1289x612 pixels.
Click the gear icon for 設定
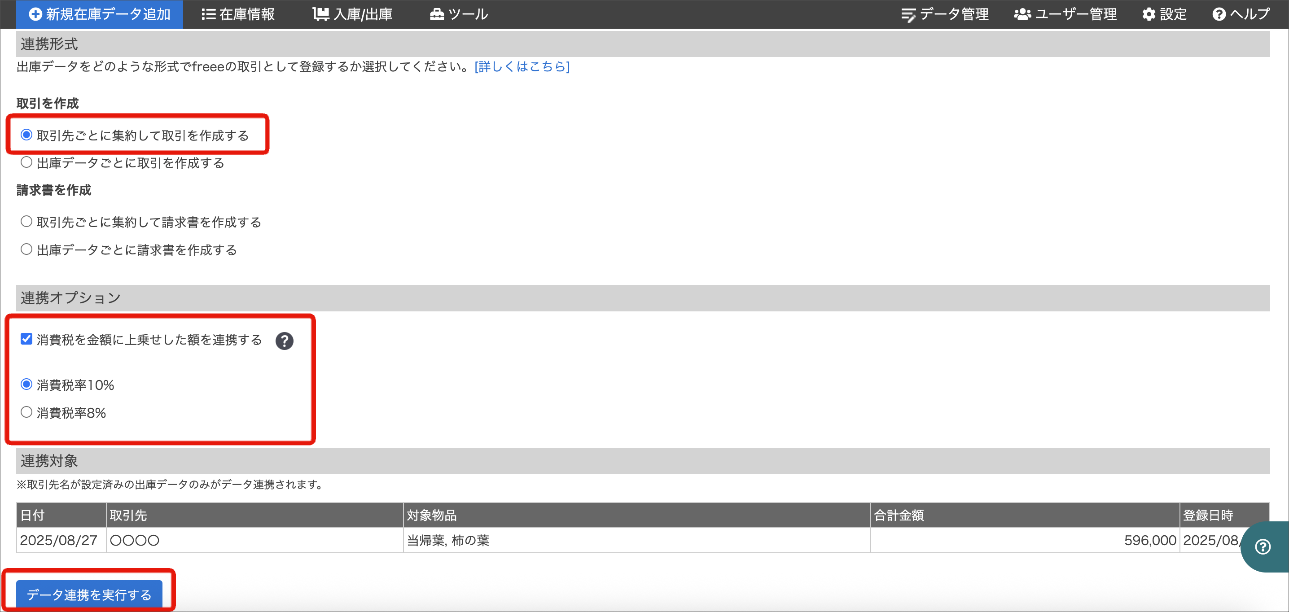tap(1149, 14)
